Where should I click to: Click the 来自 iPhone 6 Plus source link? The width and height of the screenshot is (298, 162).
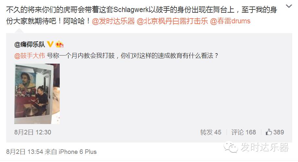[71, 152]
